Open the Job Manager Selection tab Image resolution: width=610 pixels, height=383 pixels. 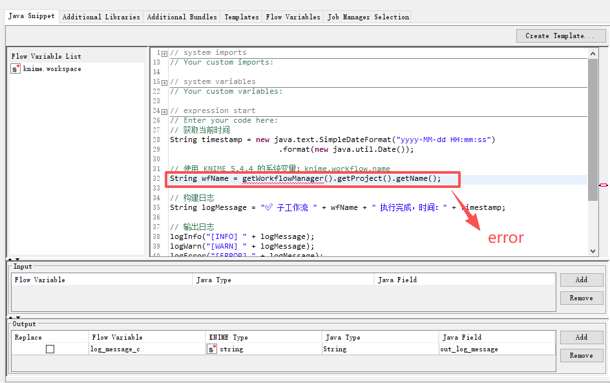[x=368, y=17]
